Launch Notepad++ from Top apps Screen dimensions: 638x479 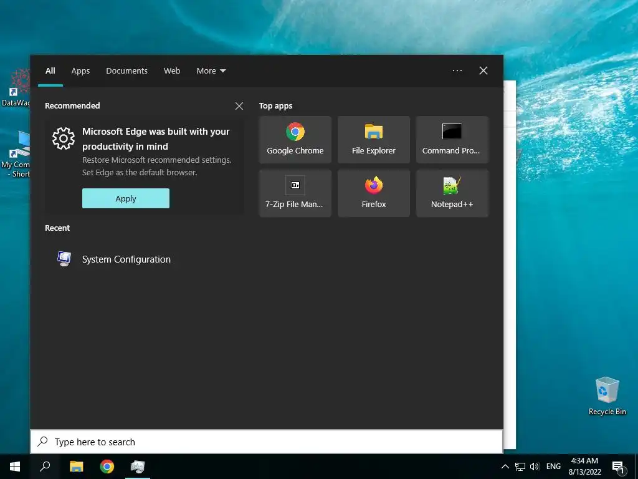(452, 193)
